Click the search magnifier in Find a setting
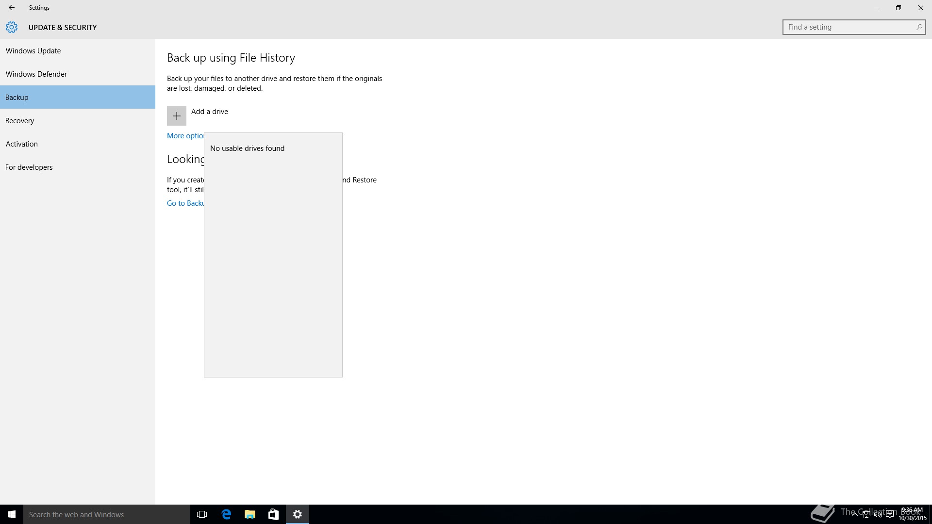The width and height of the screenshot is (932, 524). (x=919, y=27)
